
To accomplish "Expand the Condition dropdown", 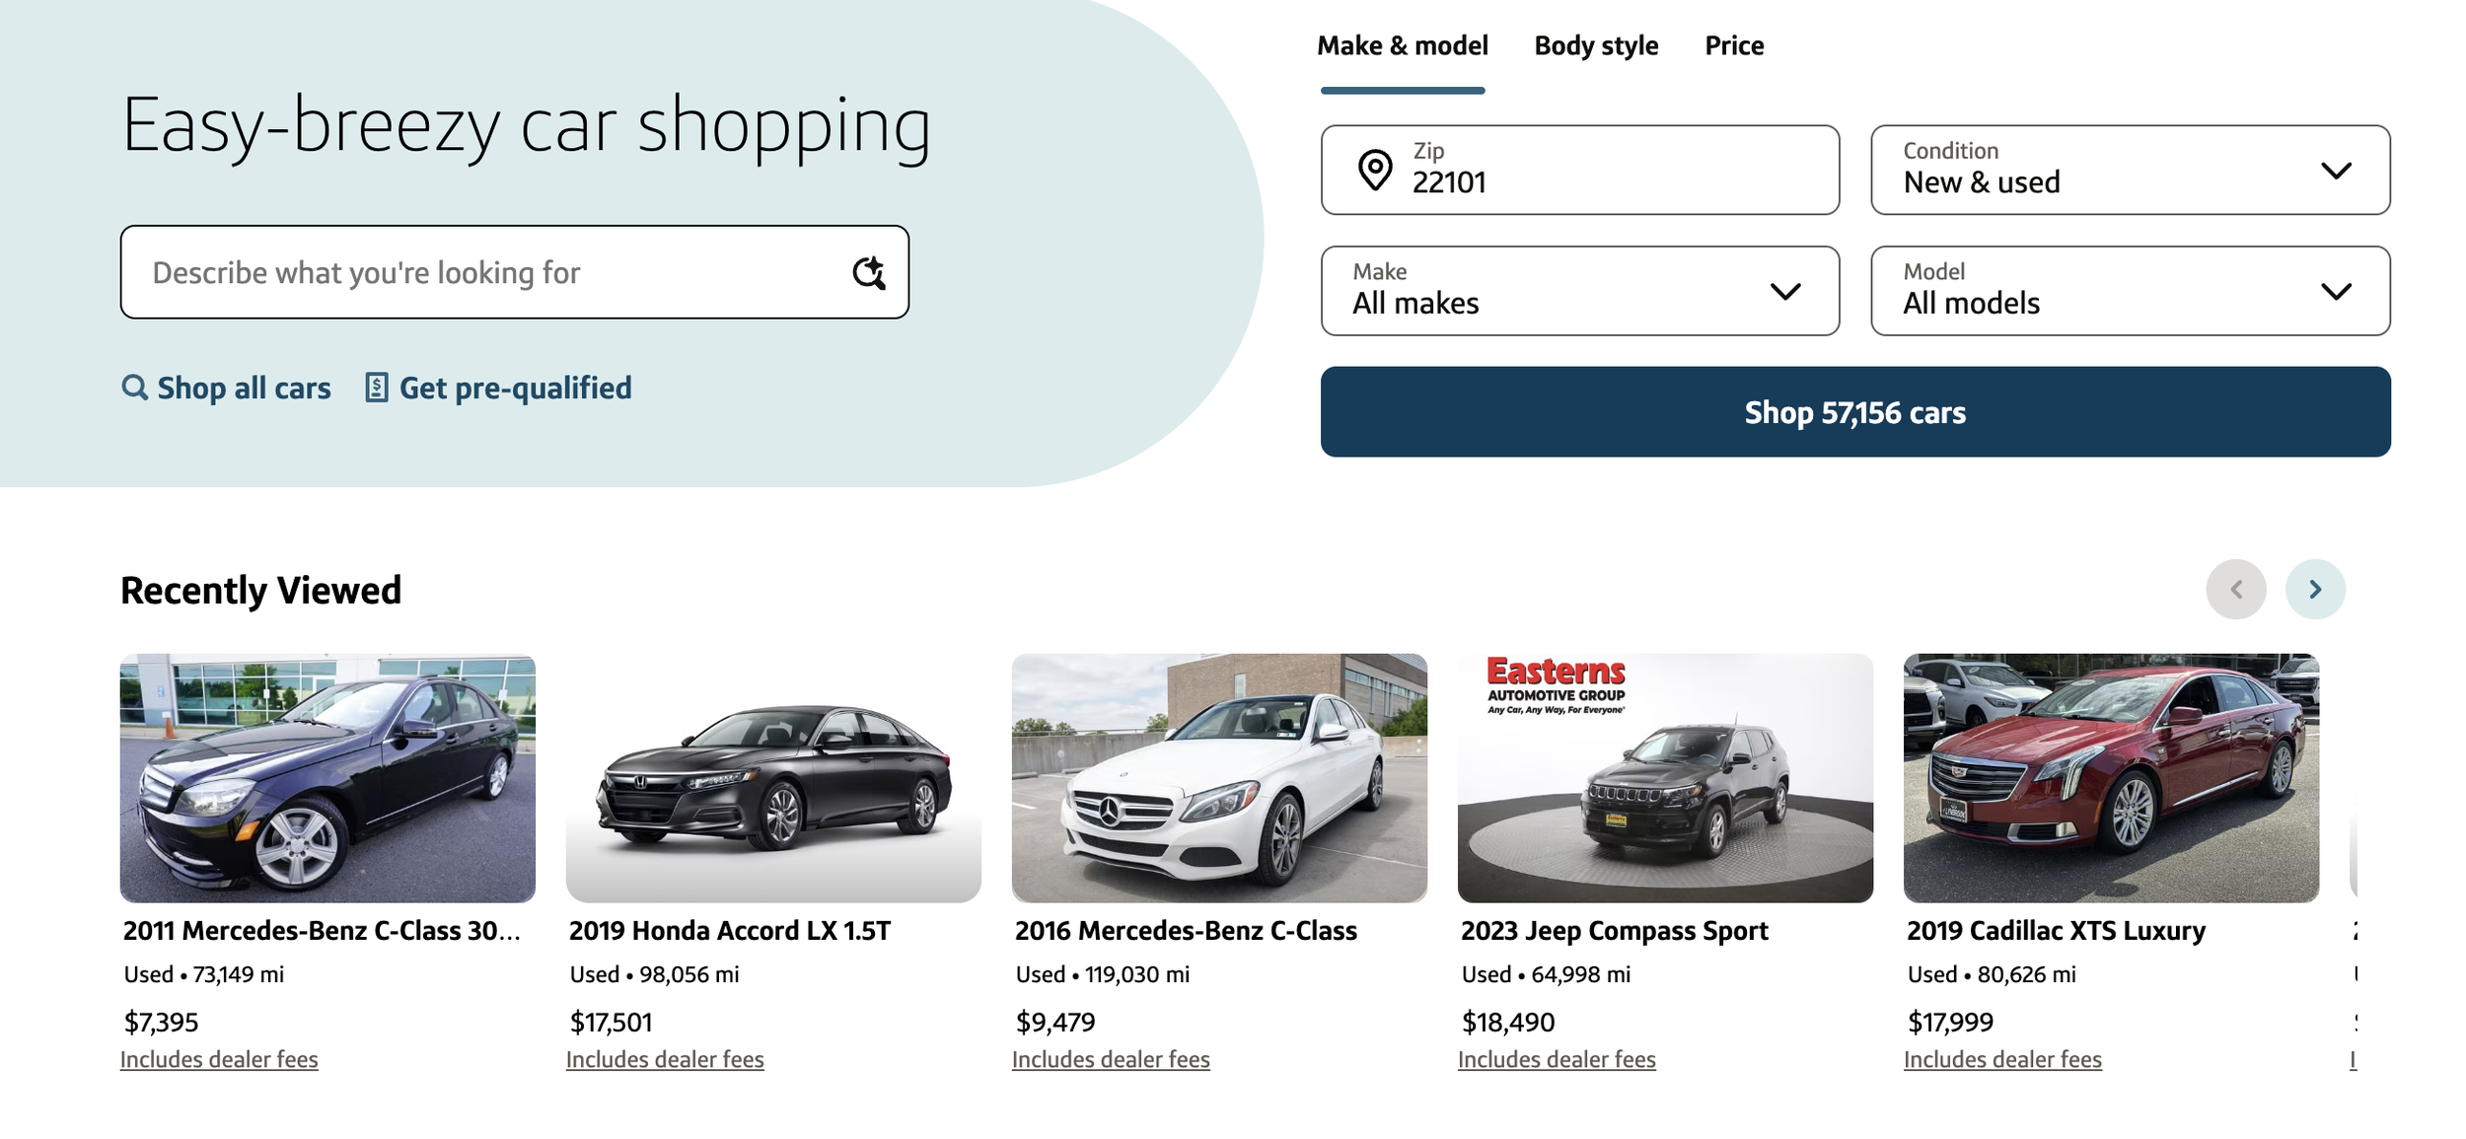I will pos(2130,170).
